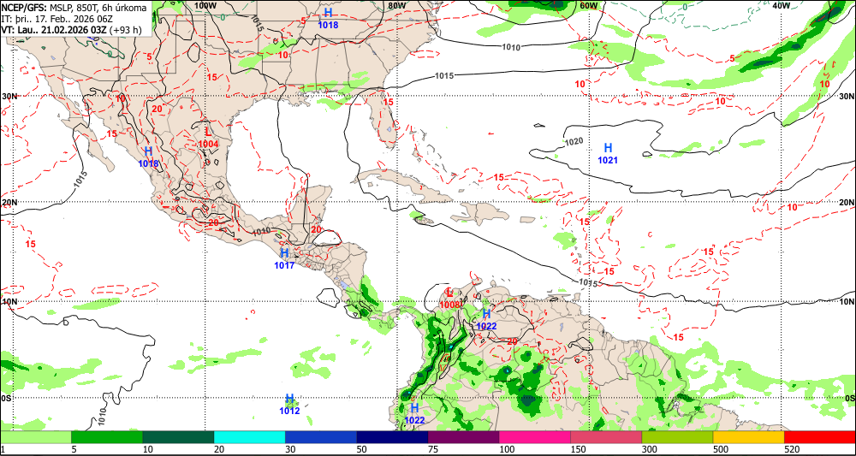Select the 1015 isobar label east of the Lesser Antilles
The image size is (856, 456).
click(x=588, y=282)
